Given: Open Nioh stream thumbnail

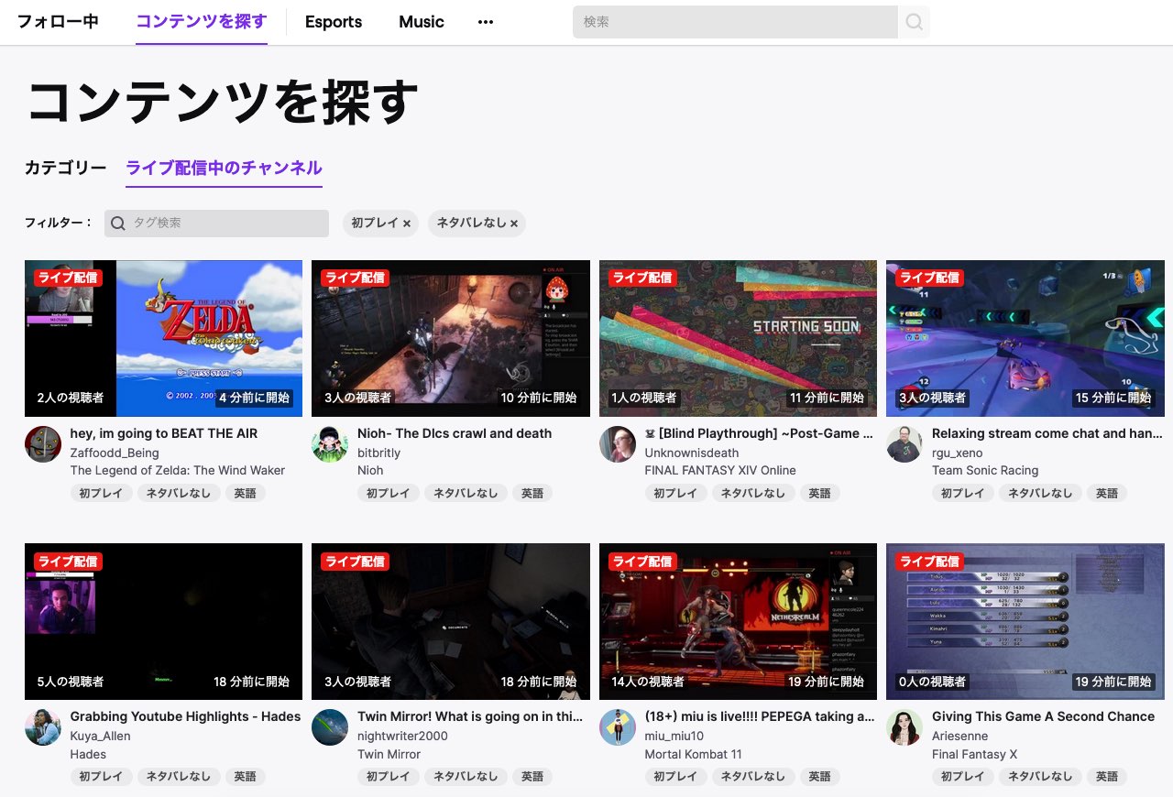Looking at the screenshot, I should (x=451, y=339).
